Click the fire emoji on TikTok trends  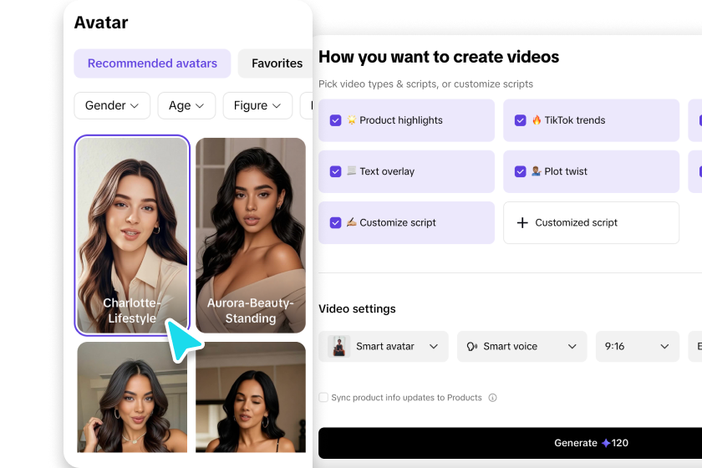coord(537,120)
